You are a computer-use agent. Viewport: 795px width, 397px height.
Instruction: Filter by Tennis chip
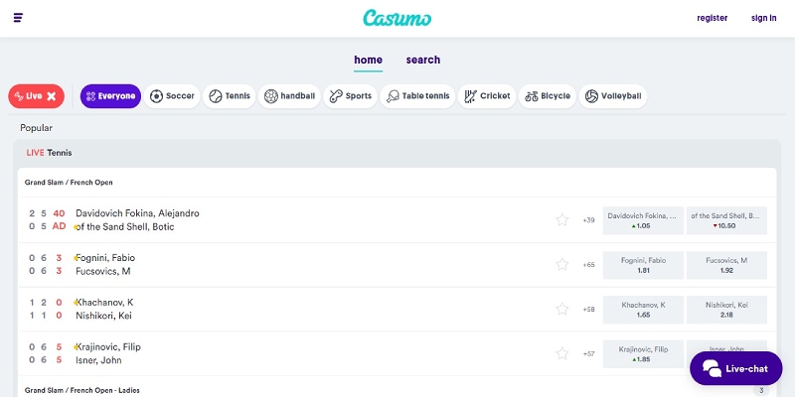click(x=230, y=96)
